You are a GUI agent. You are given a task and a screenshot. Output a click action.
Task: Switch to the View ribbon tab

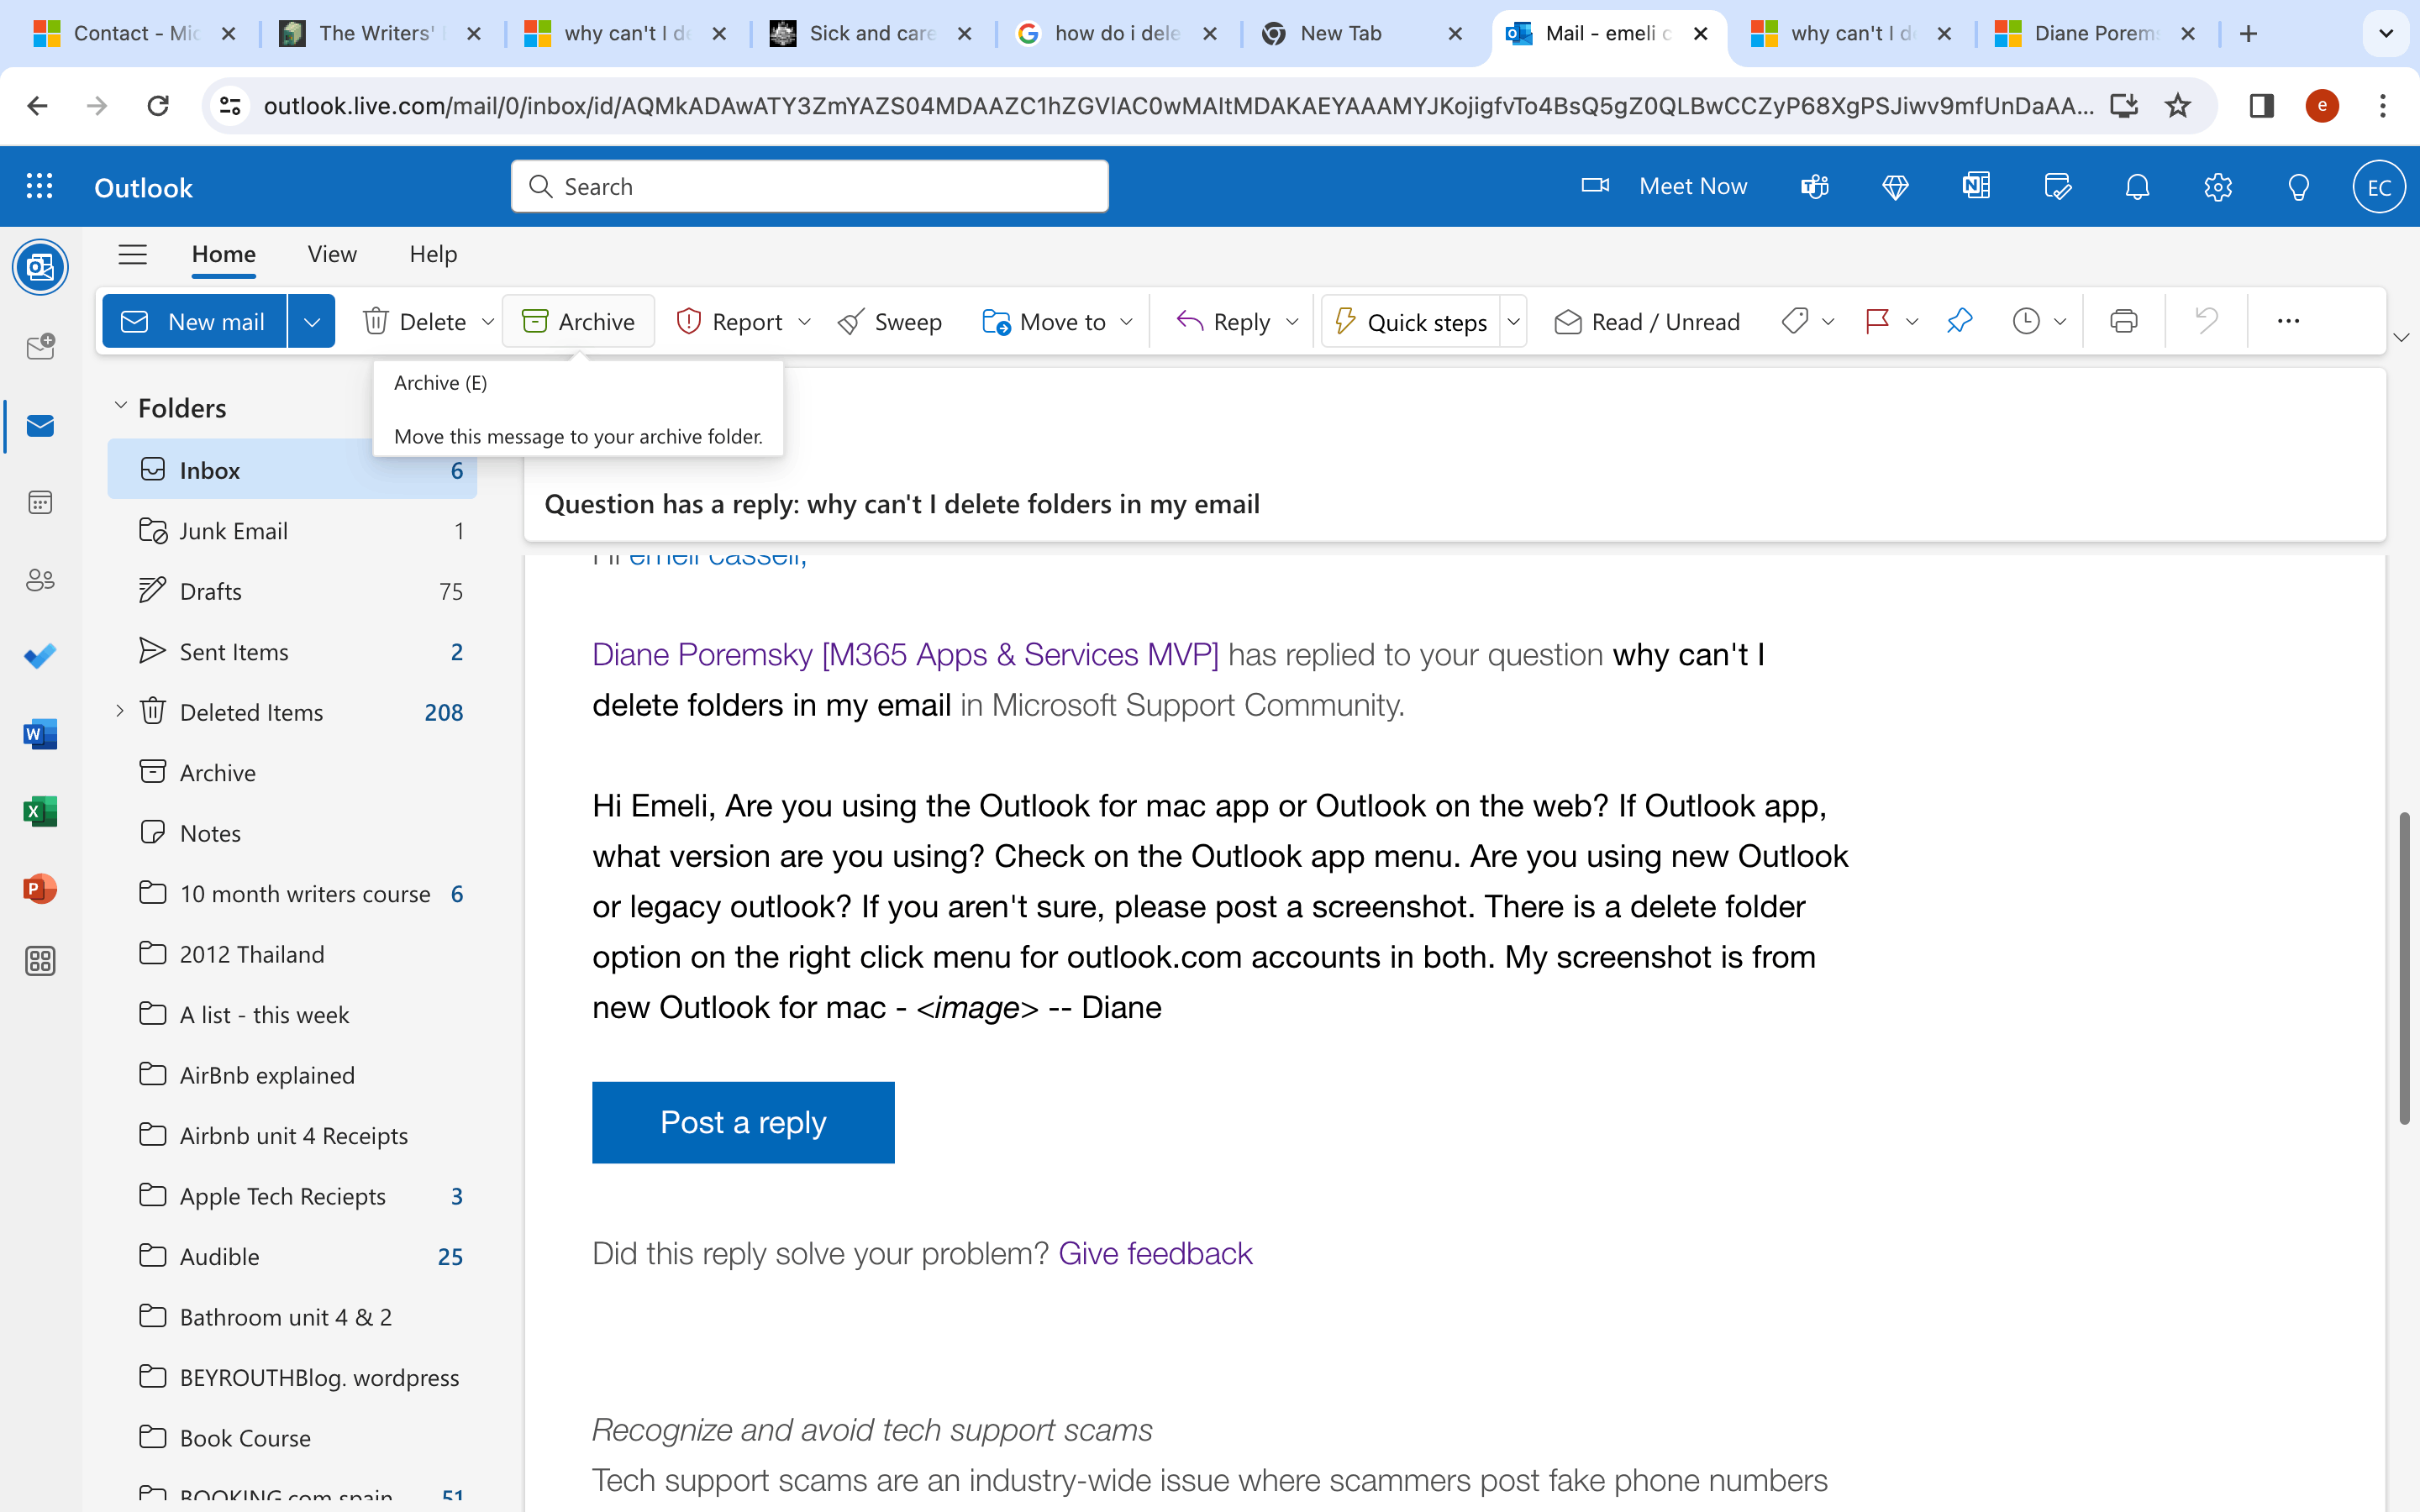(x=332, y=254)
